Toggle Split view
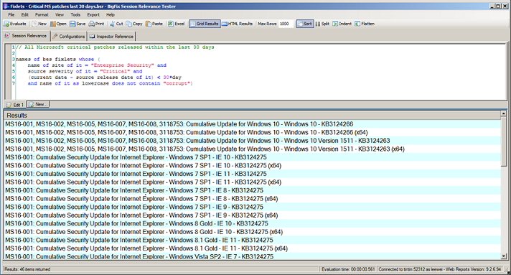 point(322,24)
